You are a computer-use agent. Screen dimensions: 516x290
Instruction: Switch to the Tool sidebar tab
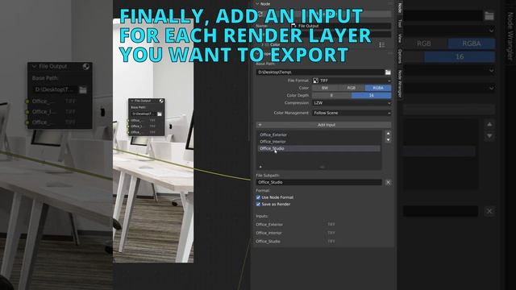[x=400, y=23]
